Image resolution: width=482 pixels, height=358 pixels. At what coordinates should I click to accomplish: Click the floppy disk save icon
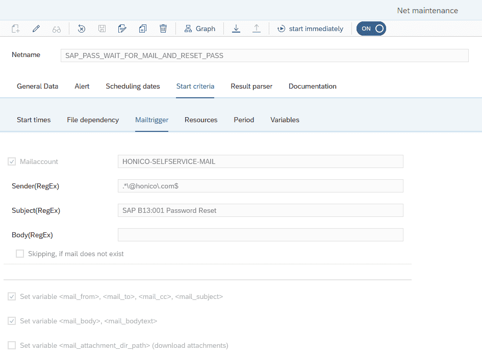102,29
